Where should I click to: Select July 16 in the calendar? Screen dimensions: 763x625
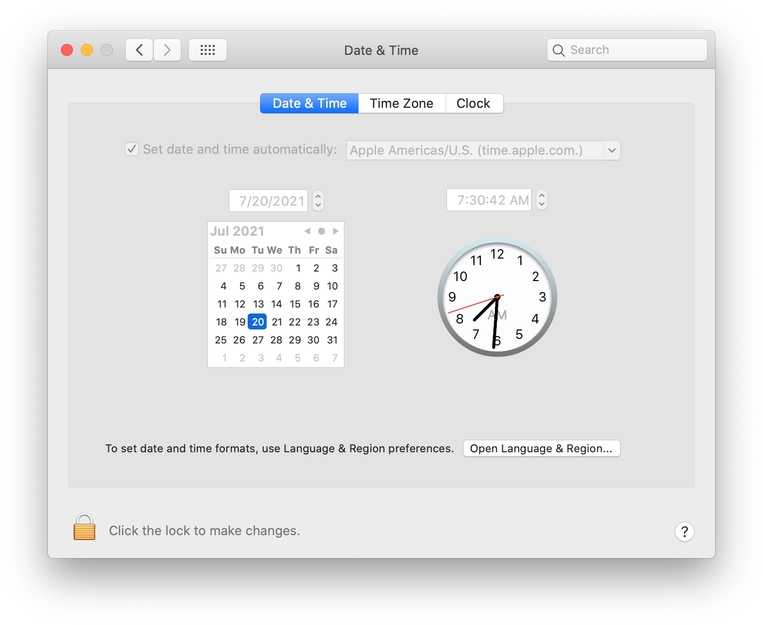[x=314, y=304]
